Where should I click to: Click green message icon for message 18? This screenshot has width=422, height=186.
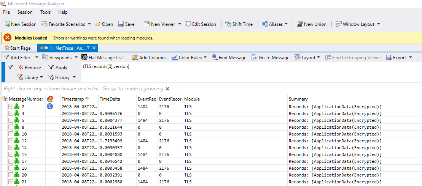17,168
